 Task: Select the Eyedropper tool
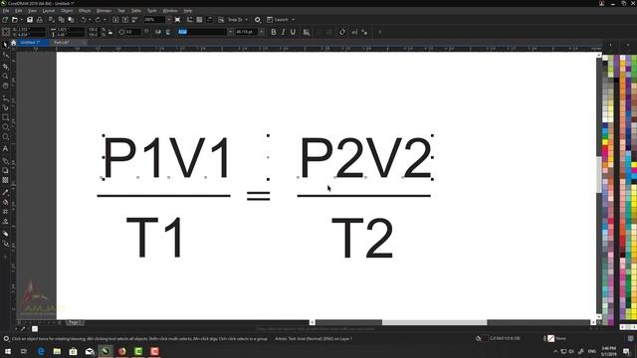[5, 192]
